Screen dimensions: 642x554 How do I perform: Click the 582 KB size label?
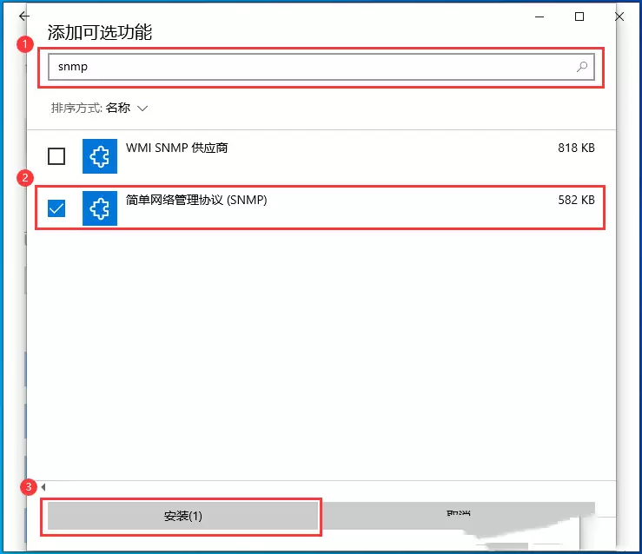(576, 200)
